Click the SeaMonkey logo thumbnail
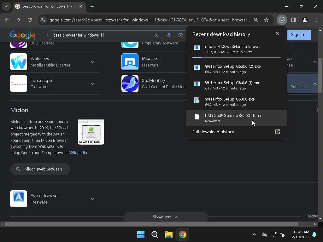 (130, 84)
